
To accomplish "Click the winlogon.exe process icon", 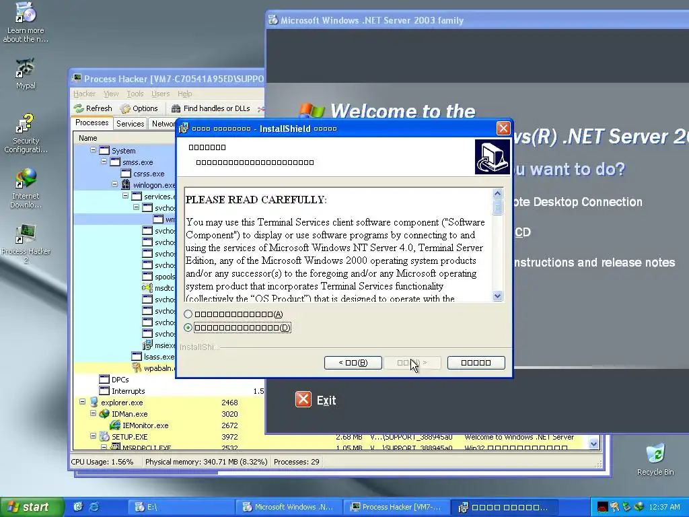I will click(126, 184).
